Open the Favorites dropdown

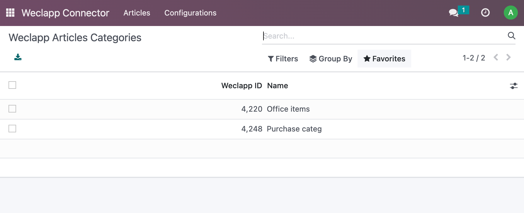[x=384, y=59]
